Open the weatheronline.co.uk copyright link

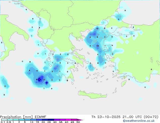(139, 121)
